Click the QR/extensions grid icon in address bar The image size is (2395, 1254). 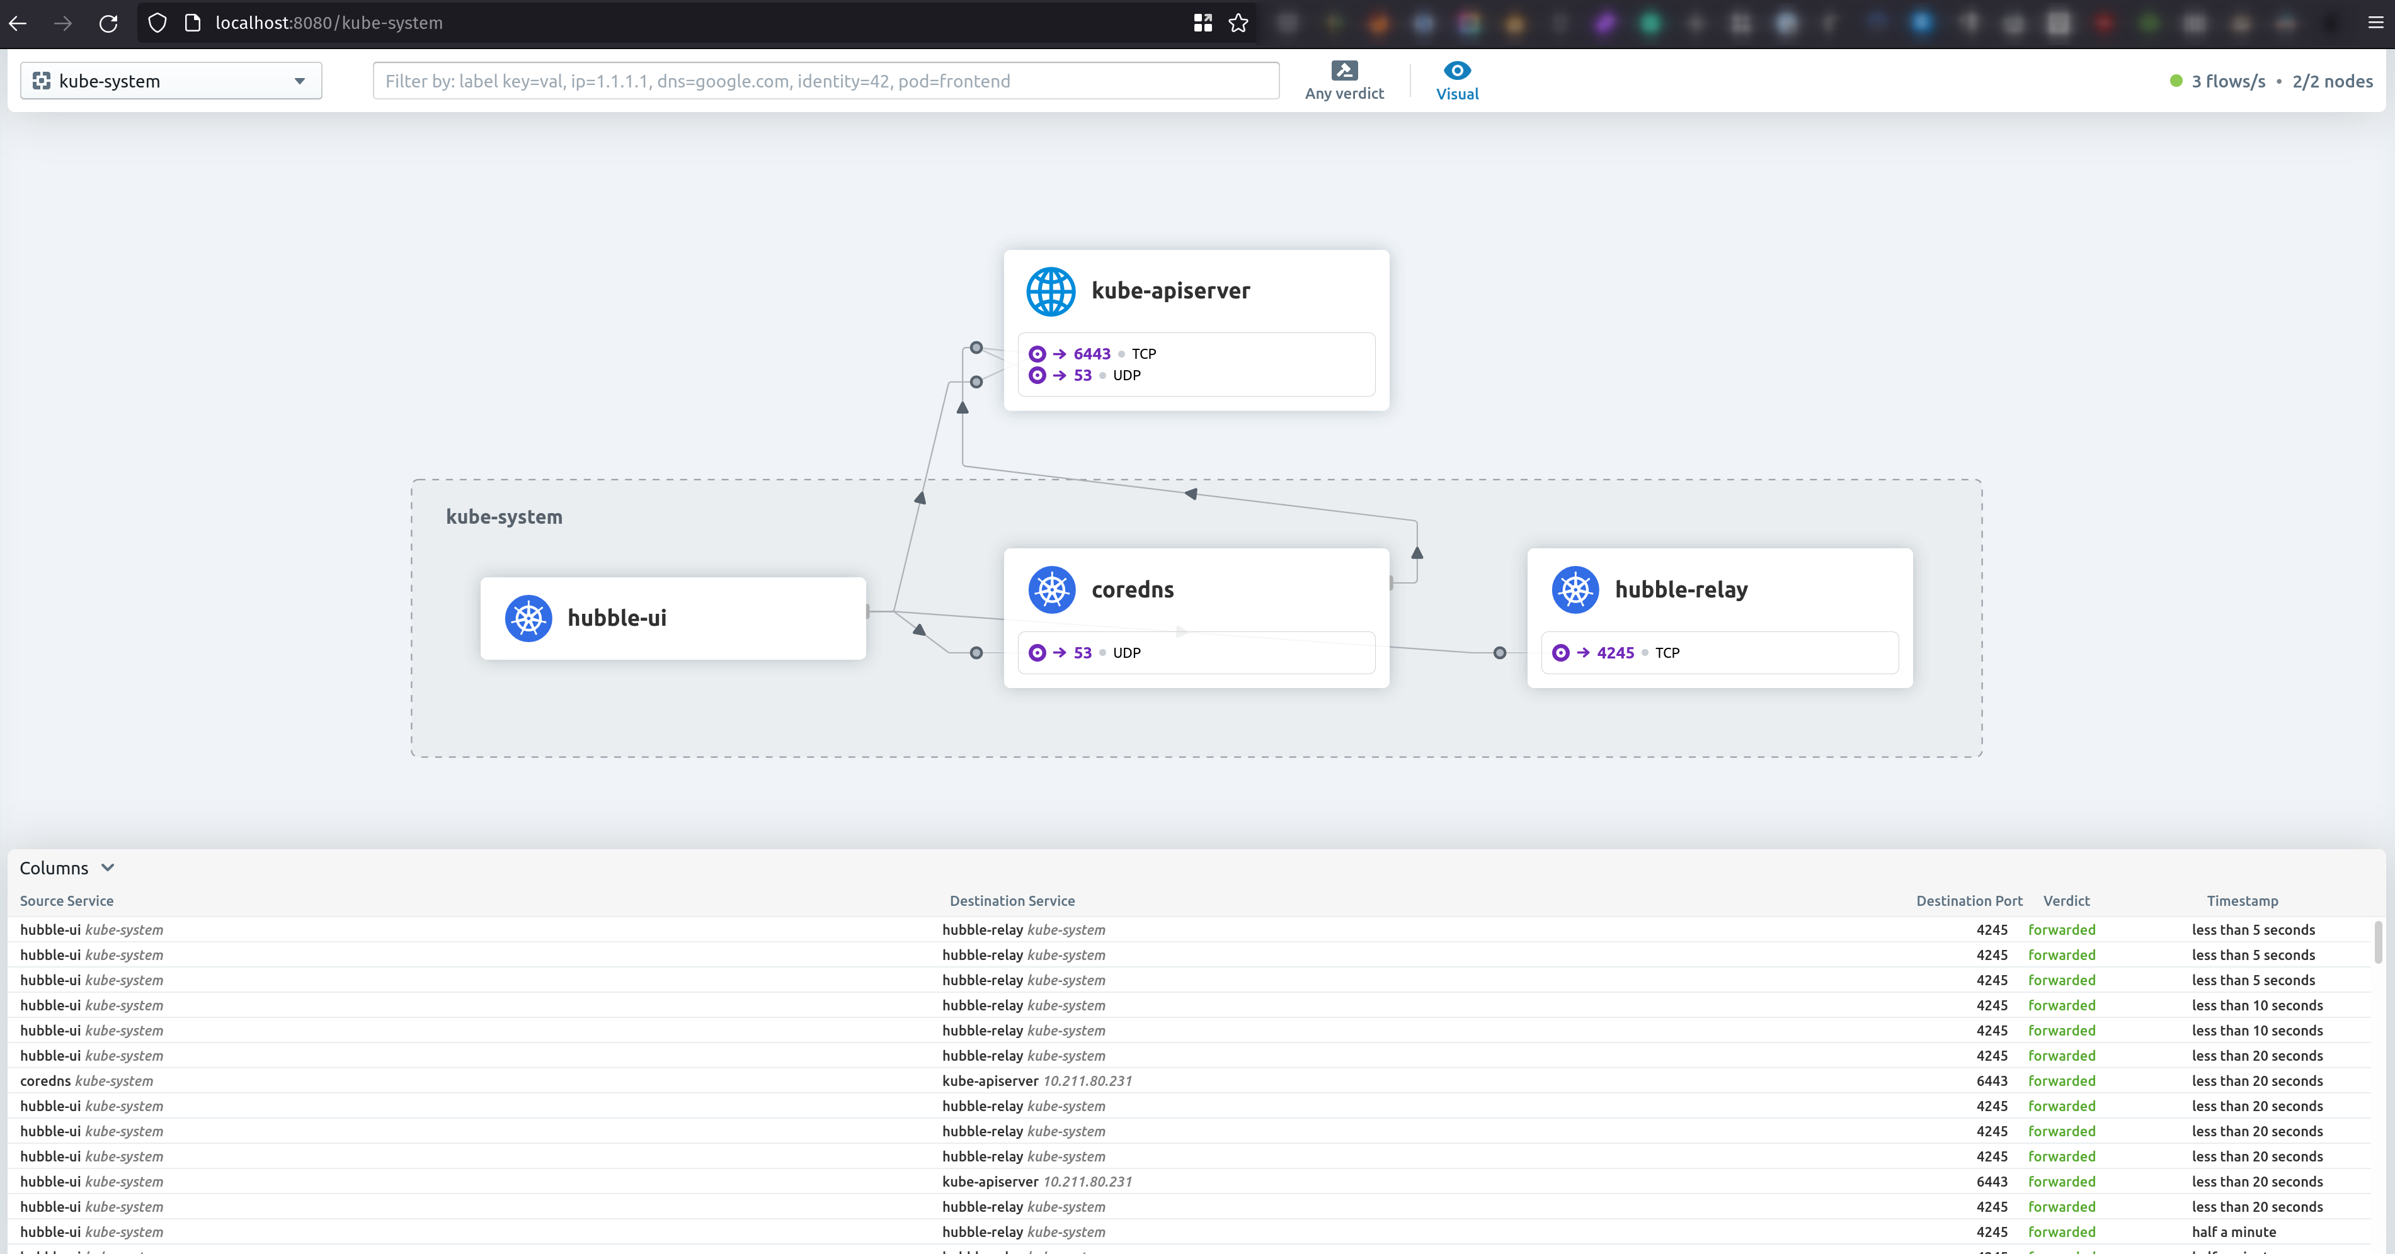coord(1203,23)
